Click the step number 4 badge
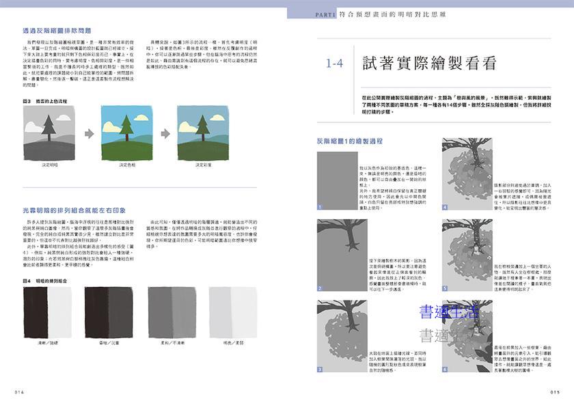The height and width of the screenshot is (405, 574). [445, 206]
